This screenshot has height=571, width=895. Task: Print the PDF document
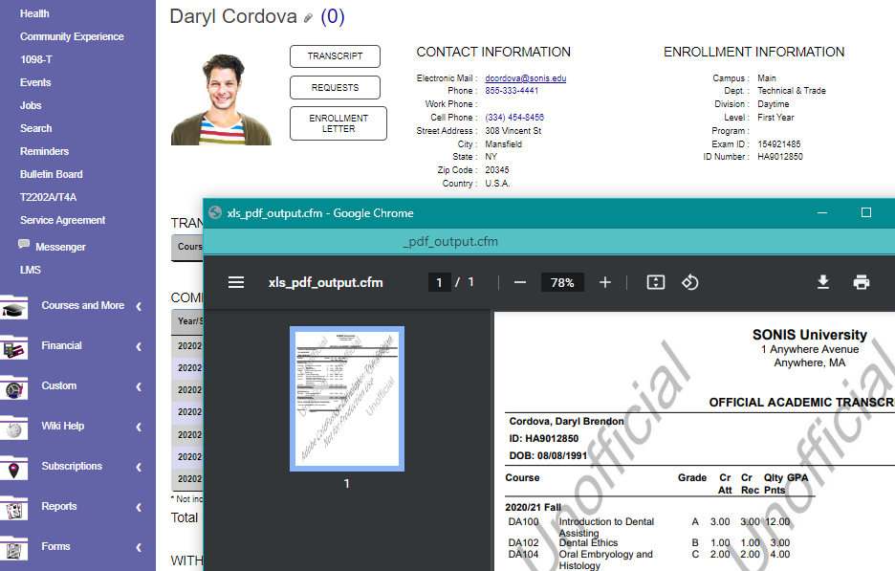pos(862,282)
